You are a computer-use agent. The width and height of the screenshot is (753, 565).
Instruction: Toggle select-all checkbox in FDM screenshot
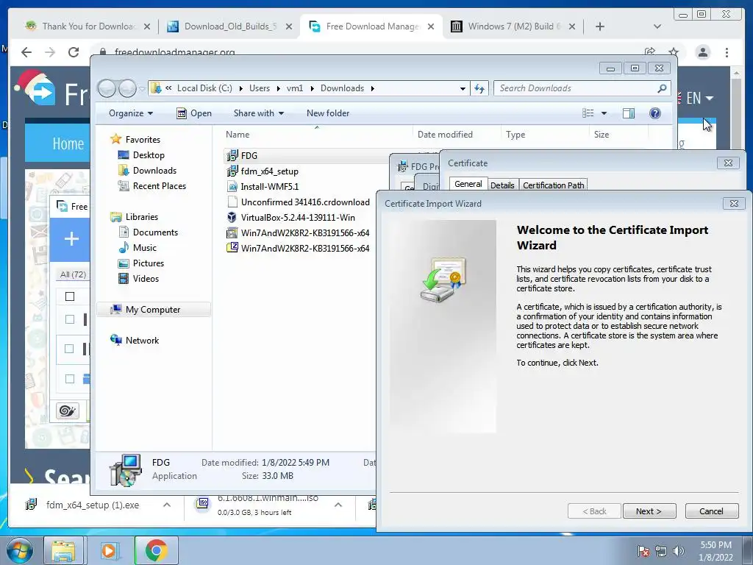[x=70, y=296]
